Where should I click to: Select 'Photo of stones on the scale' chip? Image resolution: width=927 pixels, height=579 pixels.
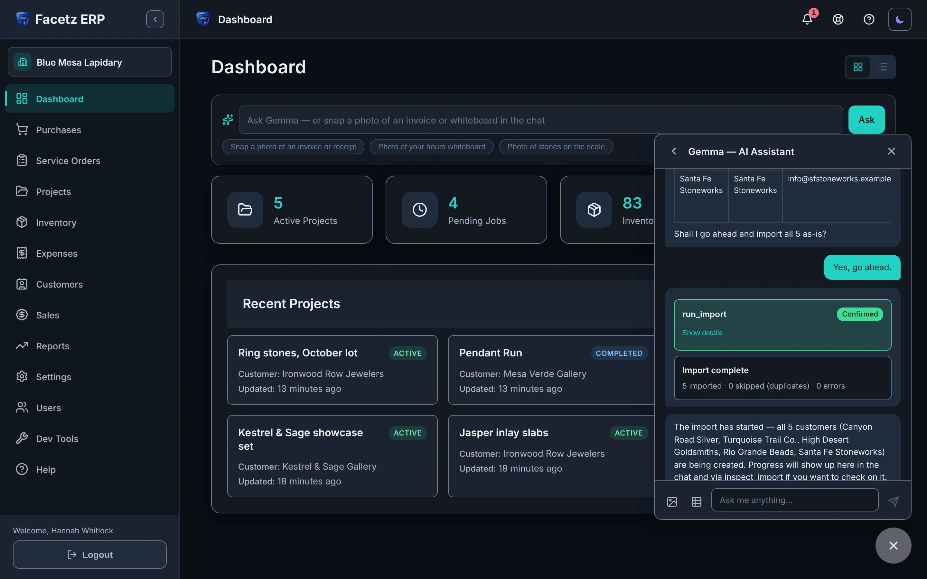[556, 147]
